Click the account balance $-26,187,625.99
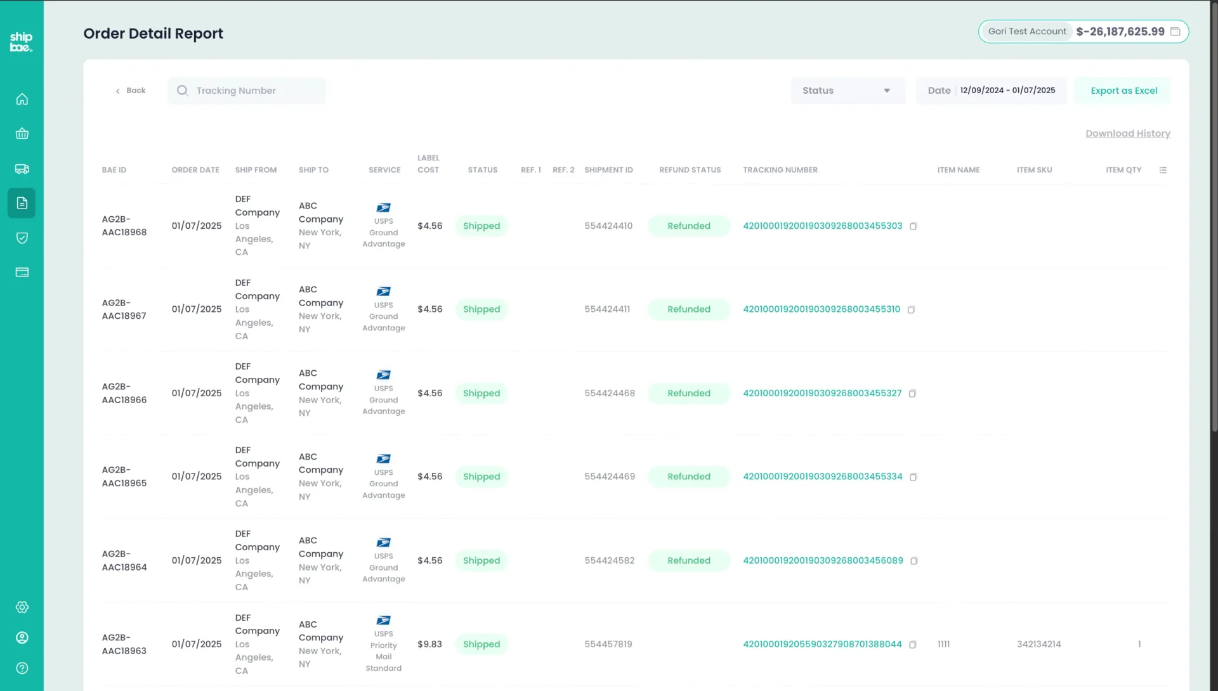1218x691 pixels. pyautogui.click(x=1120, y=32)
